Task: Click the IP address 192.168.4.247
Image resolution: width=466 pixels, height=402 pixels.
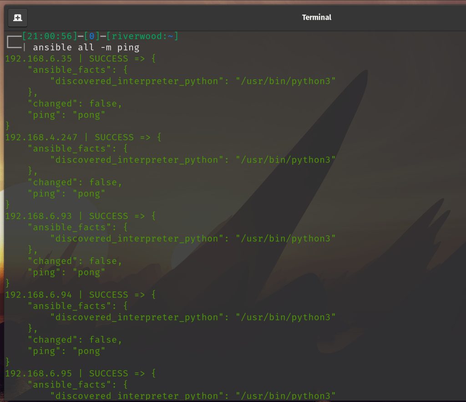Action: coord(41,137)
